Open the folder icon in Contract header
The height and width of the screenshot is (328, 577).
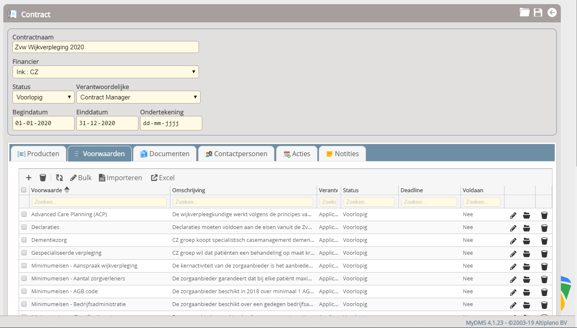coord(525,12)
